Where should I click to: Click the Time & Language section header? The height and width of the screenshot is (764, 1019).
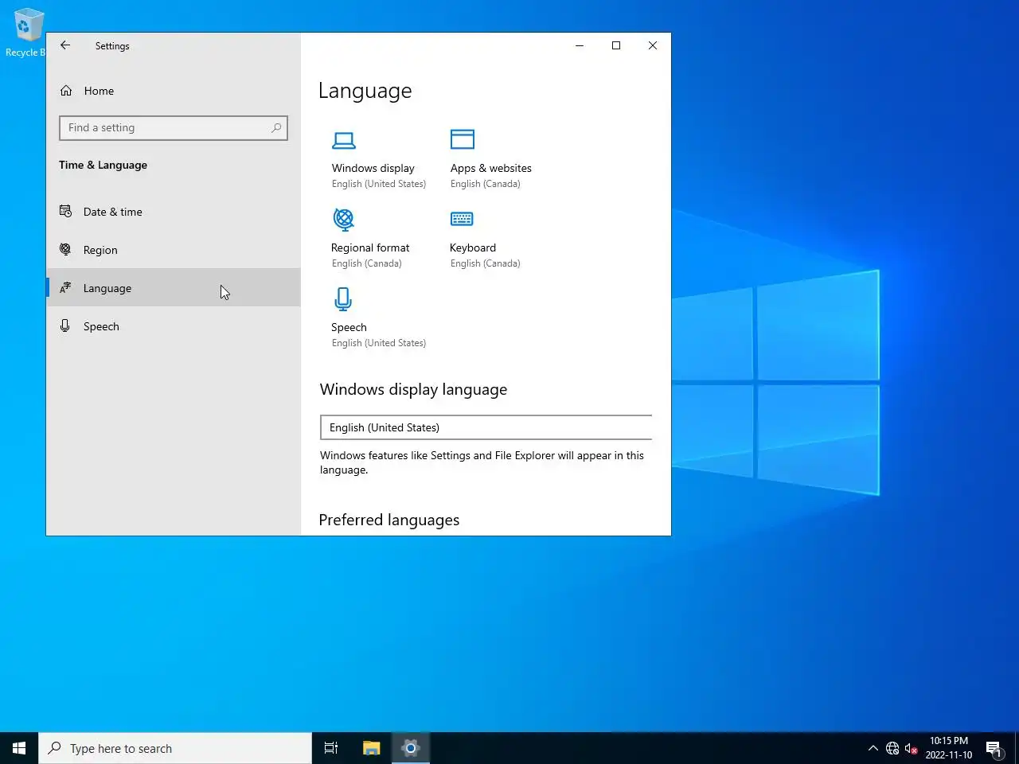103,165
